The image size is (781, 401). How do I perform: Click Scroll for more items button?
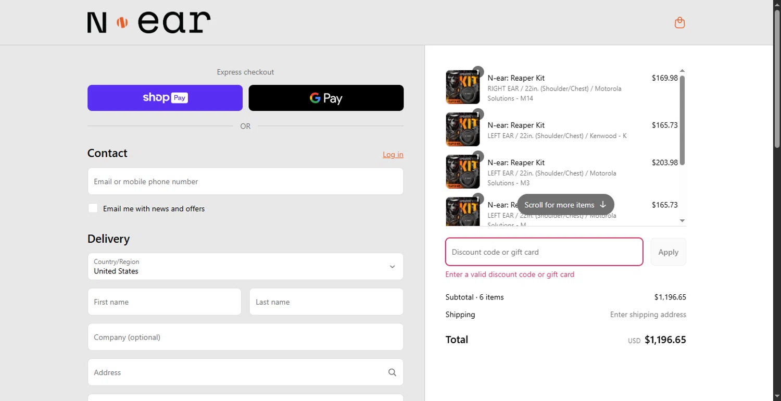pos(565,205)
